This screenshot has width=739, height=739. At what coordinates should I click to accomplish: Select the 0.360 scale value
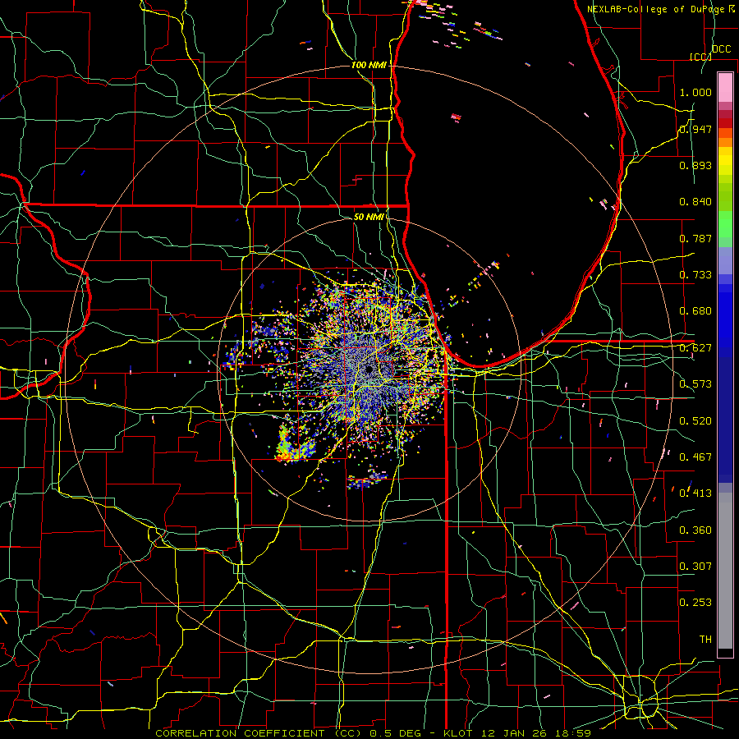(x=695, y=530)
